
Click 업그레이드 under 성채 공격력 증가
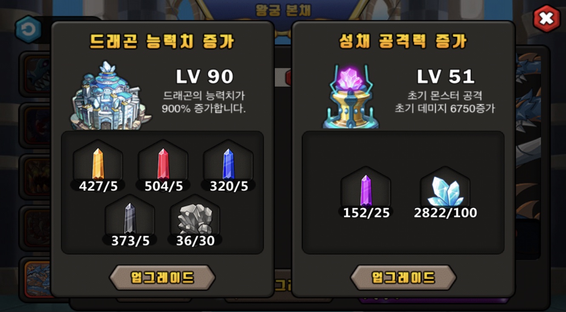click(x=403, y=278)
